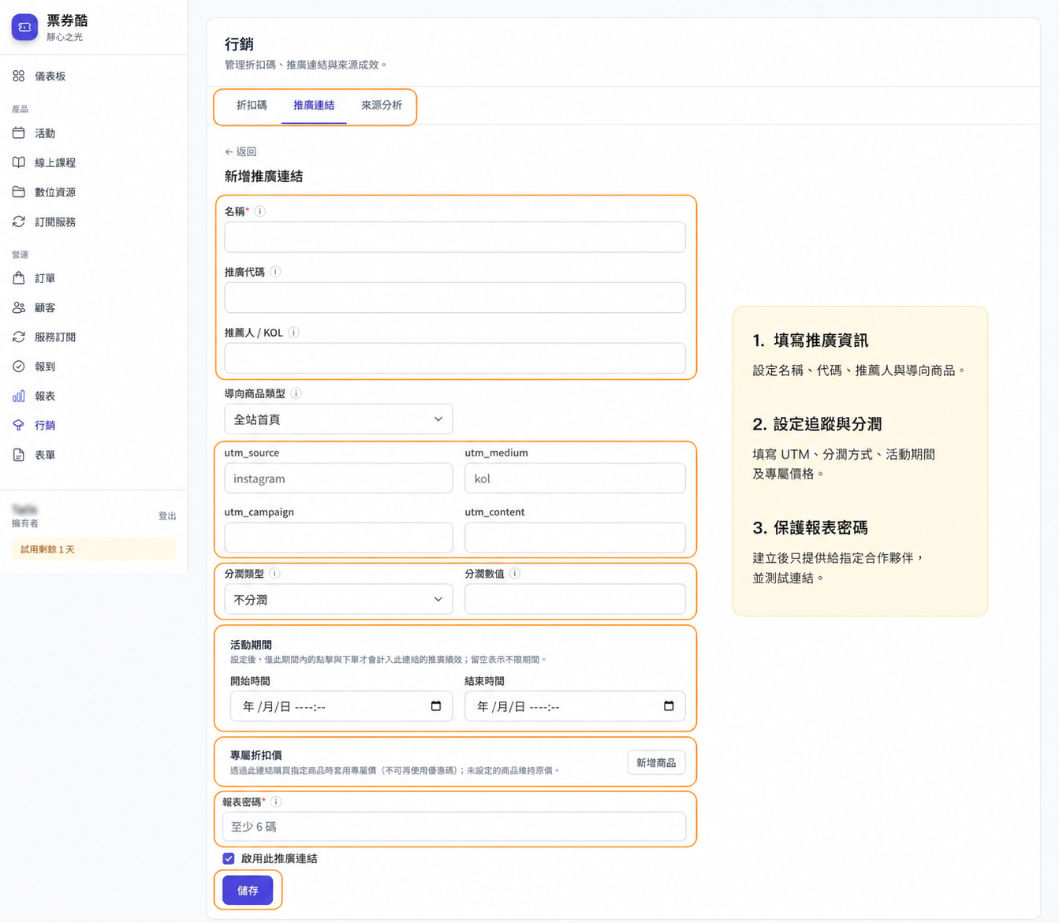
Task: Click the 顧客 people icon
Action: pos(19,308)
